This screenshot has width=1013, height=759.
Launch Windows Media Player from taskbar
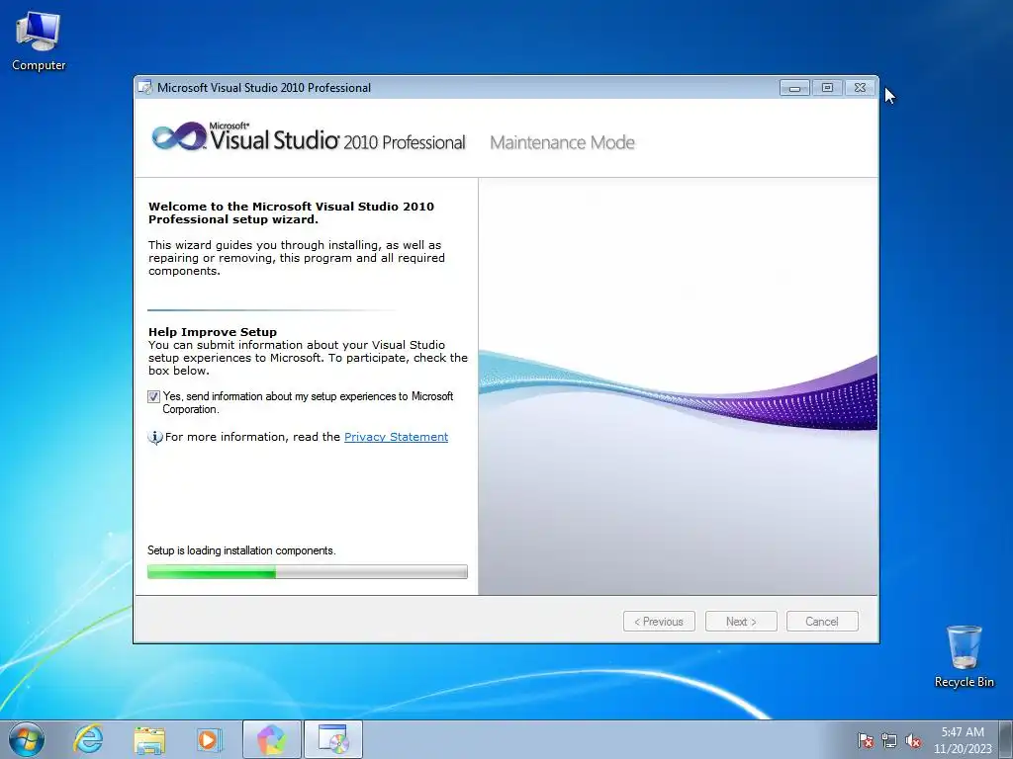[x=209, y=739]
